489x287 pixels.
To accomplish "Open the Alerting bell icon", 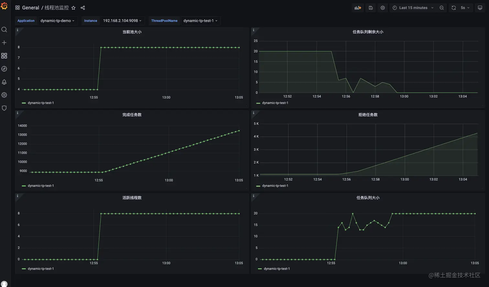I will 4,82.
